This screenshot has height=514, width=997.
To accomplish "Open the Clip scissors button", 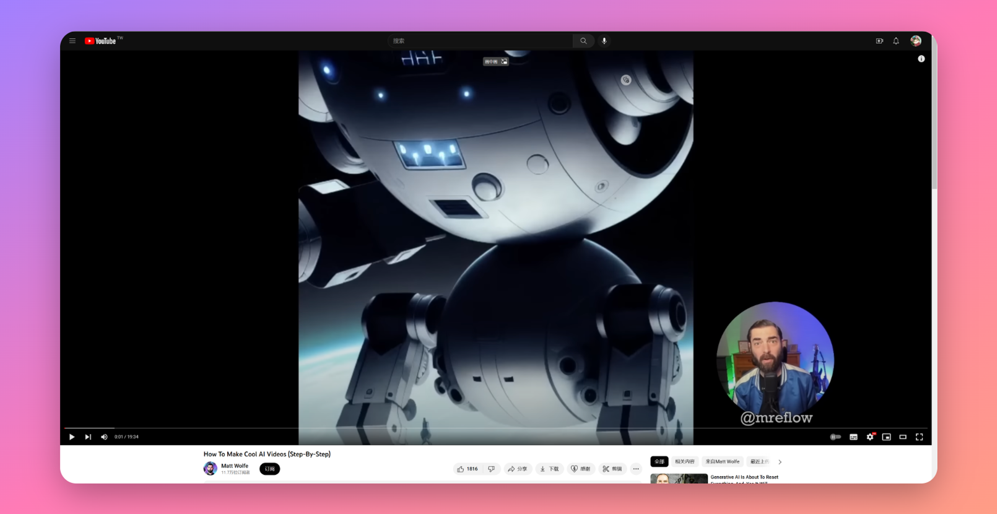I will [x=612, y=469].
